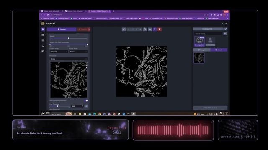This screenshot has width=268, height=150.
Task: Click the gallery settings icon beside the board selector
Action: pyautogui.click(x=226, y=29)
